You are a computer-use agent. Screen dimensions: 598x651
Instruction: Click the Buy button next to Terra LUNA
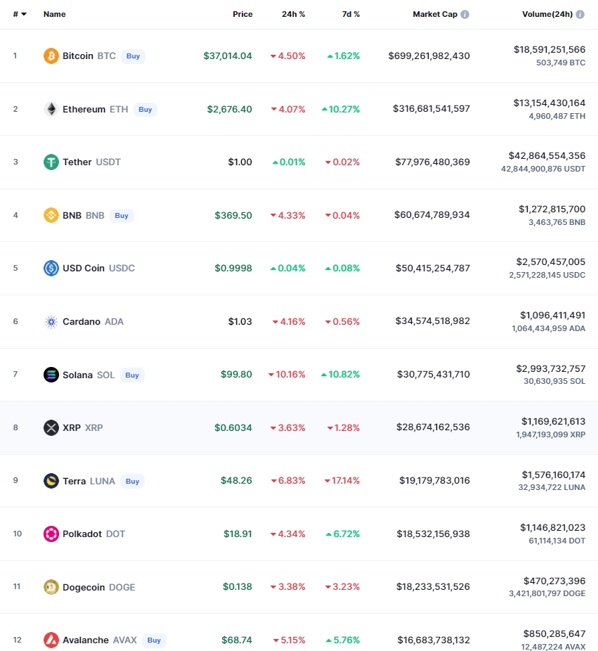click(x=132, y=481)
